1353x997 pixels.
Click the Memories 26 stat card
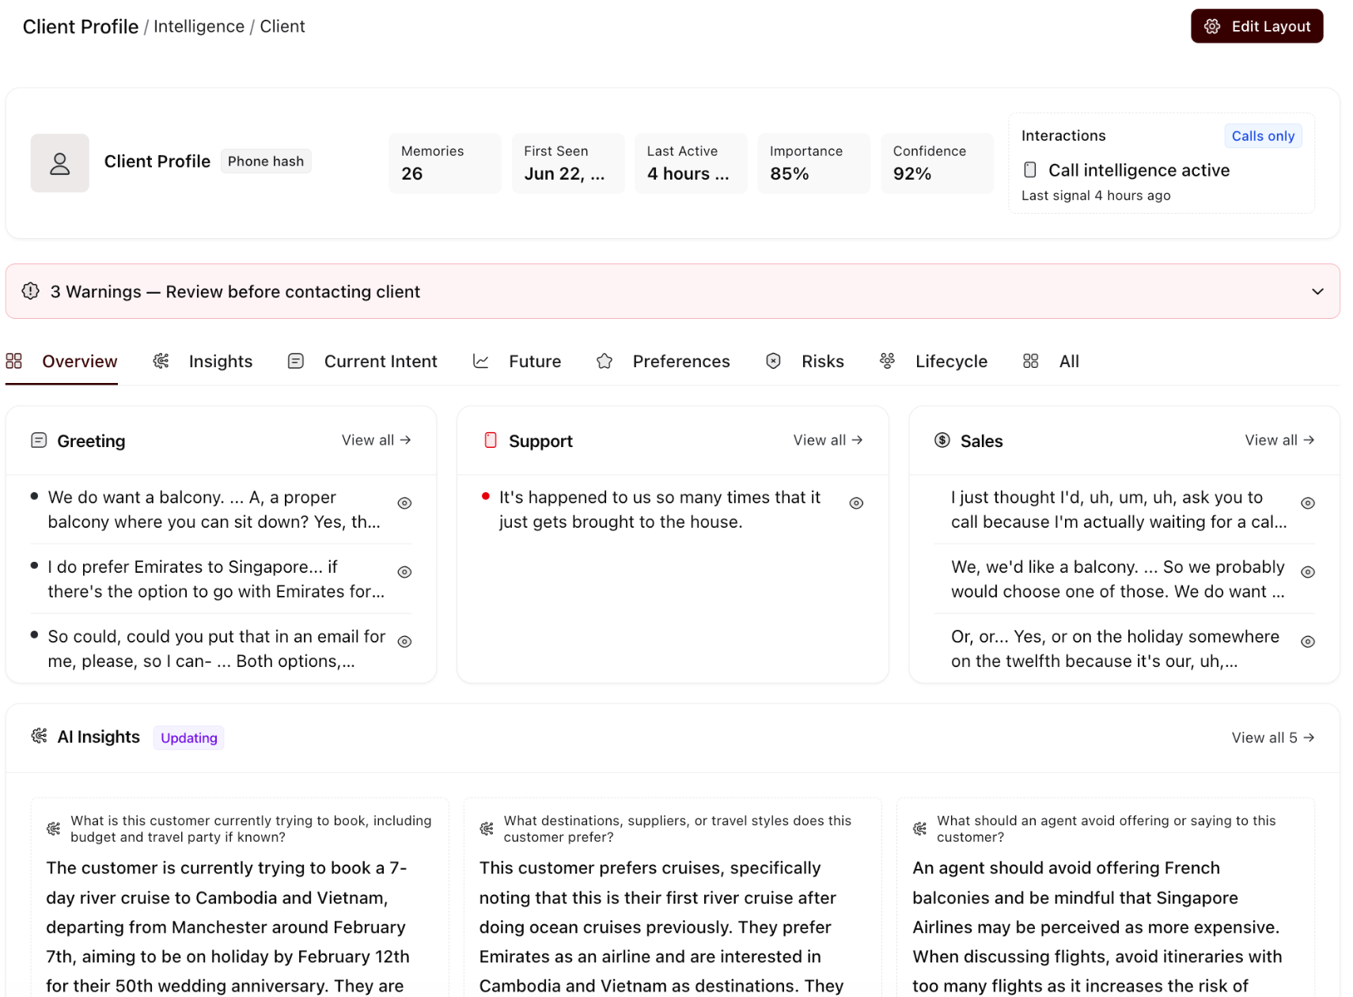(445, 163)
